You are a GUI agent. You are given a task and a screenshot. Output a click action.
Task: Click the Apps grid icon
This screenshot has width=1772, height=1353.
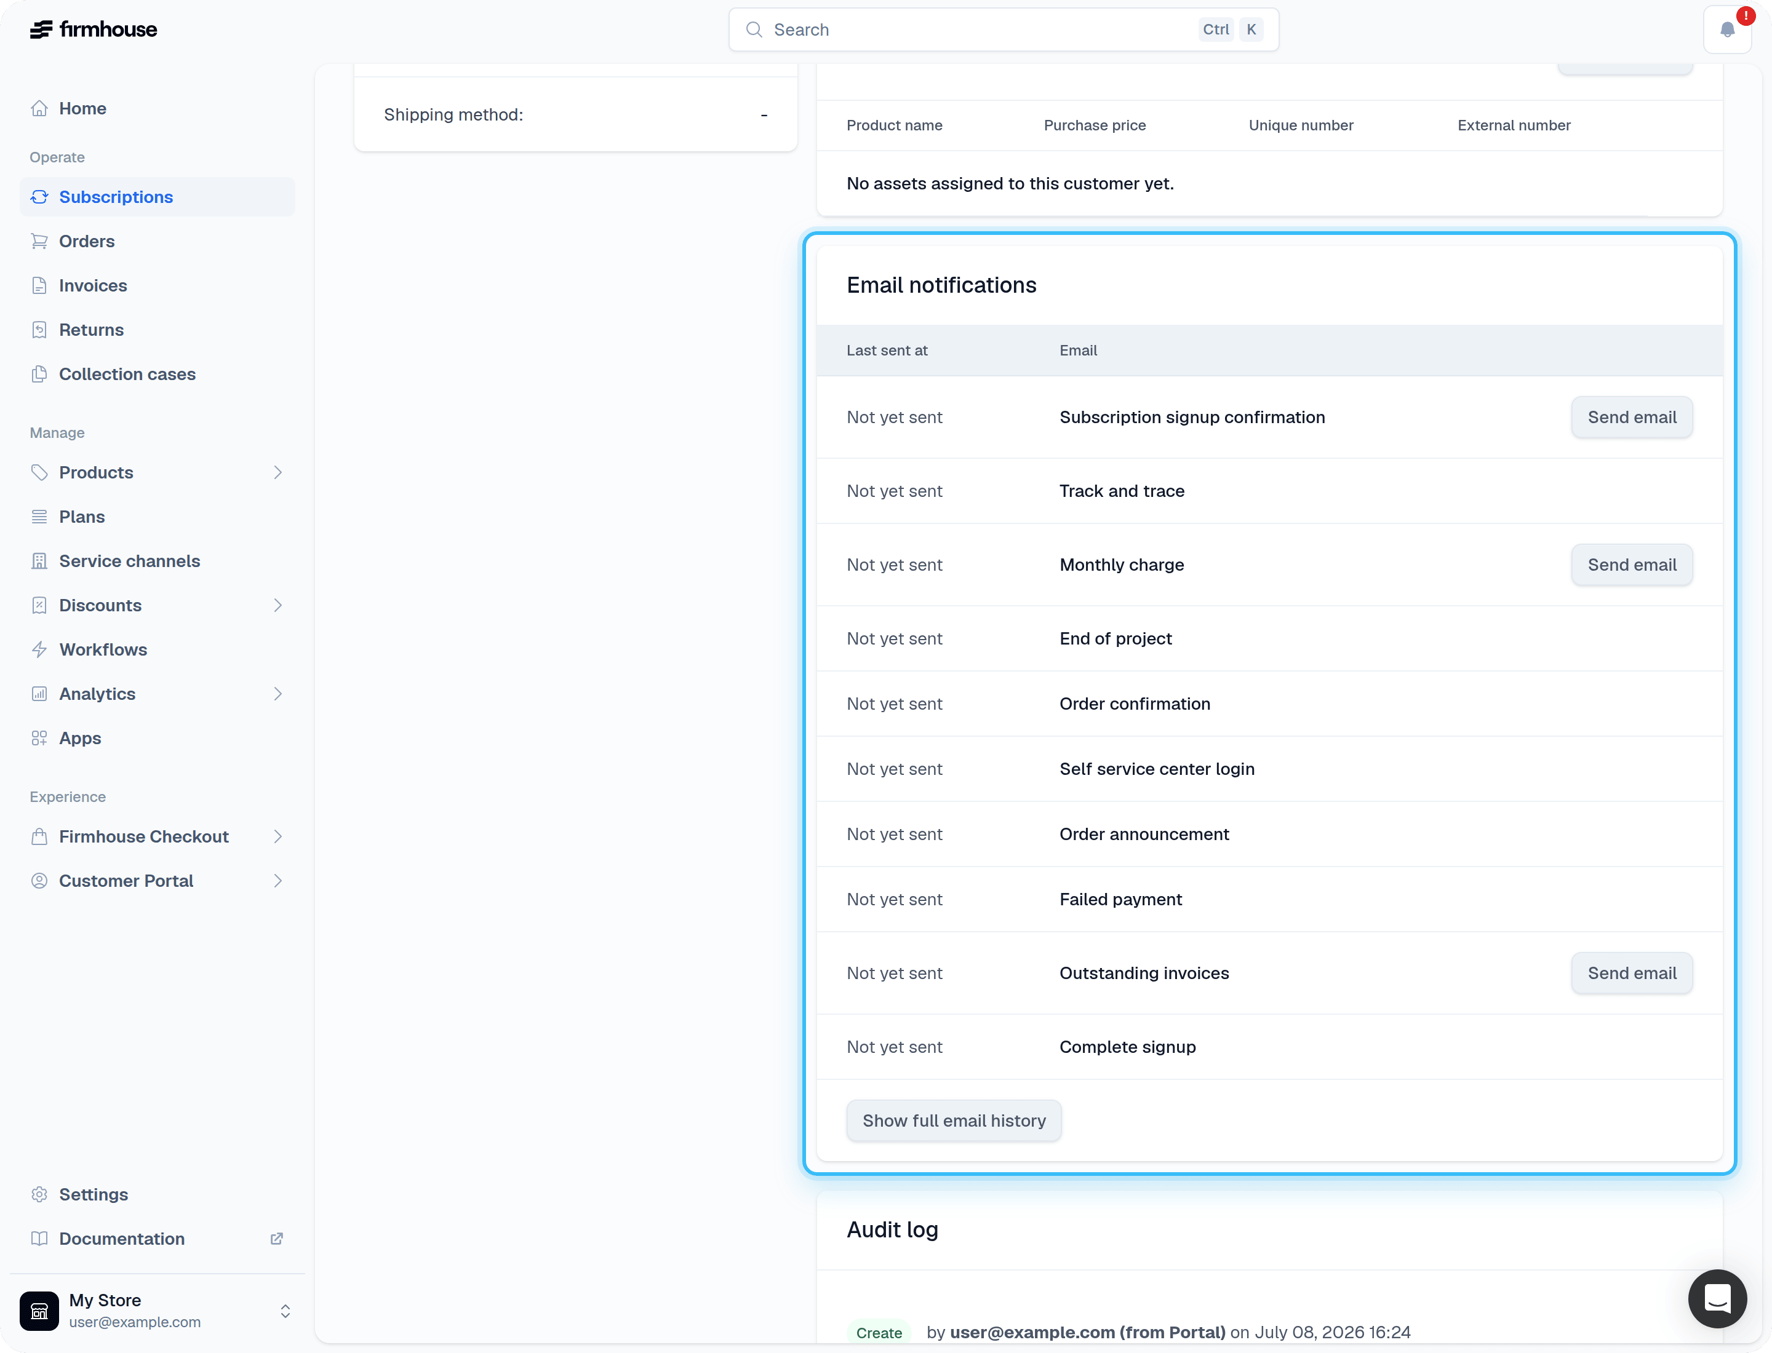click(39, 738)
